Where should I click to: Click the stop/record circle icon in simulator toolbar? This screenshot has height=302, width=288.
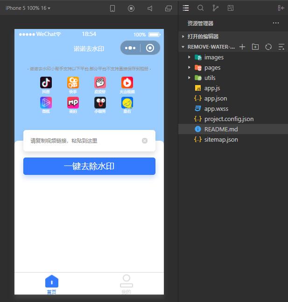pos(131,8)
